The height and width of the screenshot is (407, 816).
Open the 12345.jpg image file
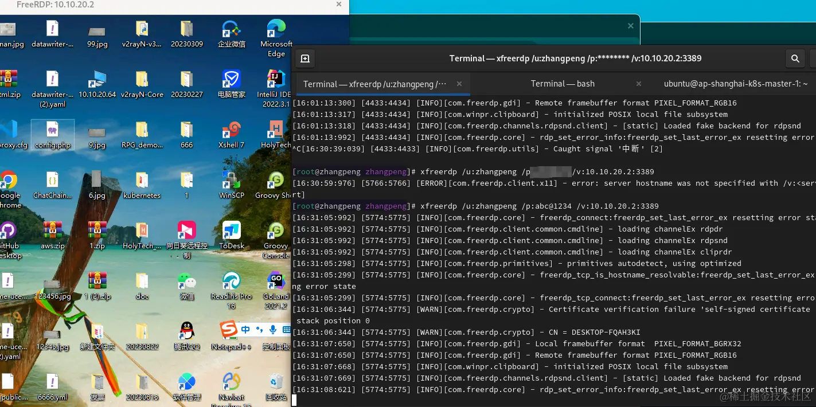click(x=52, y=341)
